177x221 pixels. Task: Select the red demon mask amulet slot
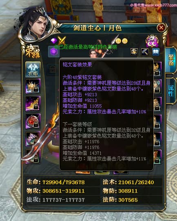33,122
